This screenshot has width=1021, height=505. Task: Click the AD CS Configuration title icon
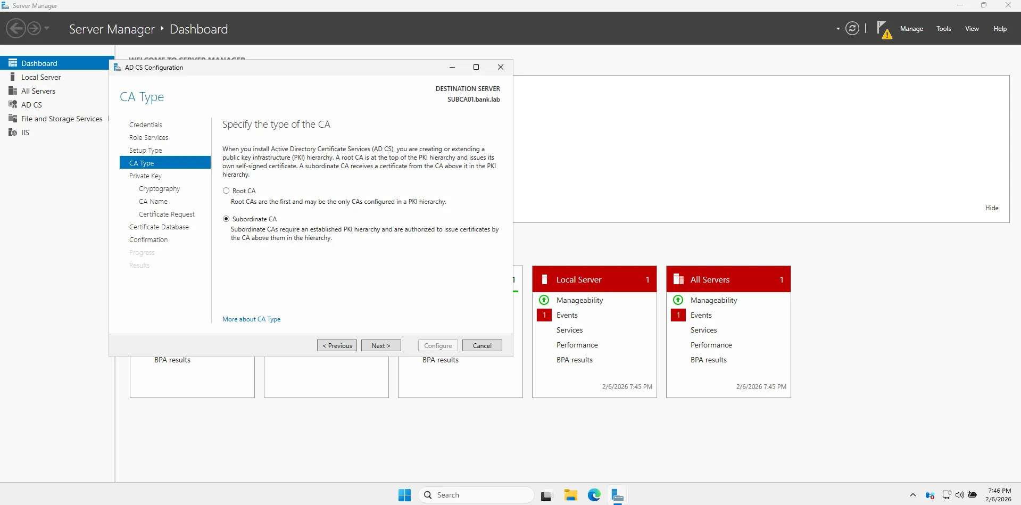[118, 67]
